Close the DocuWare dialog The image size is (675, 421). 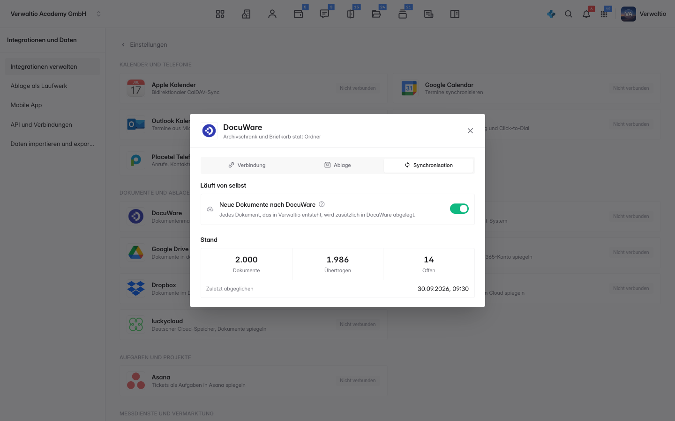click(470, 131)
